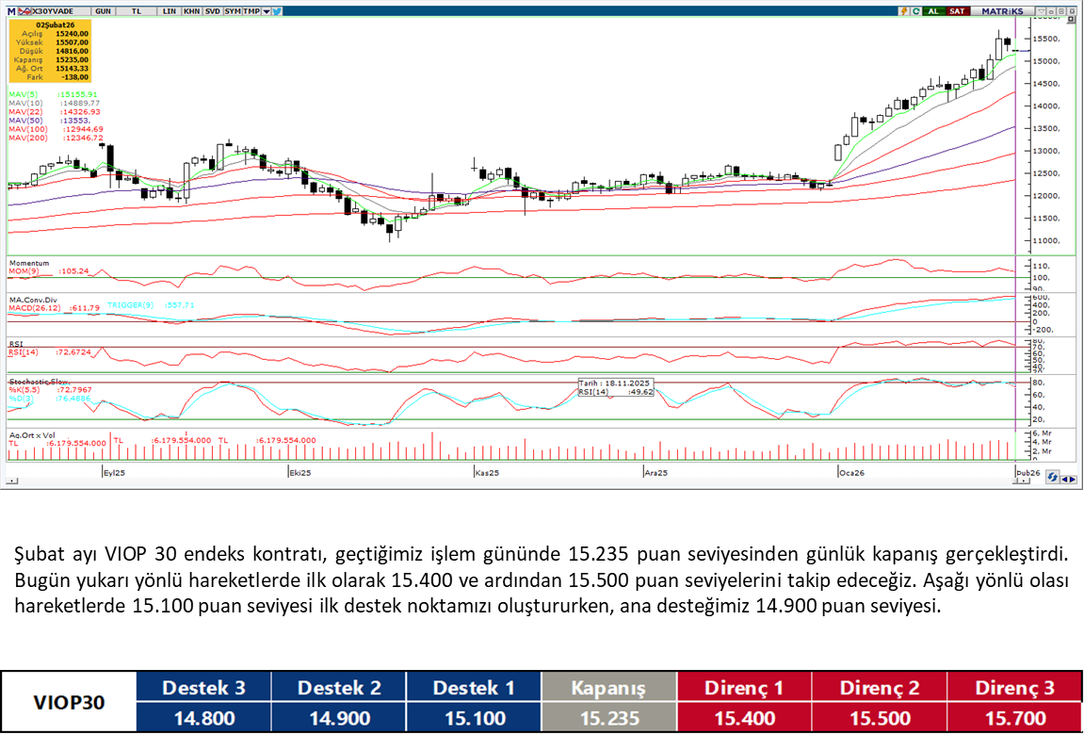The width and height of the screenshot is (1084, 734).
Task: Open the Twitter bird icon
Action: click(x=278, y=11)
